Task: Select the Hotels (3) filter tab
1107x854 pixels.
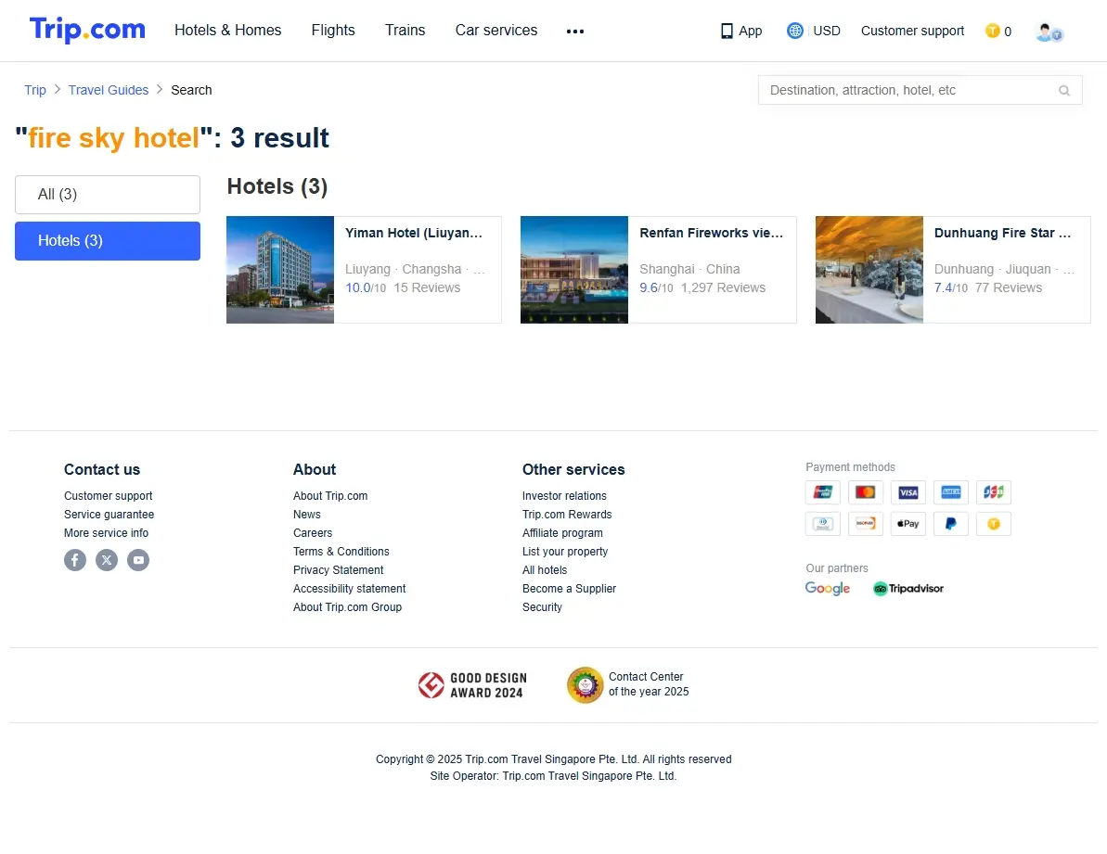Action: point(108,241)
